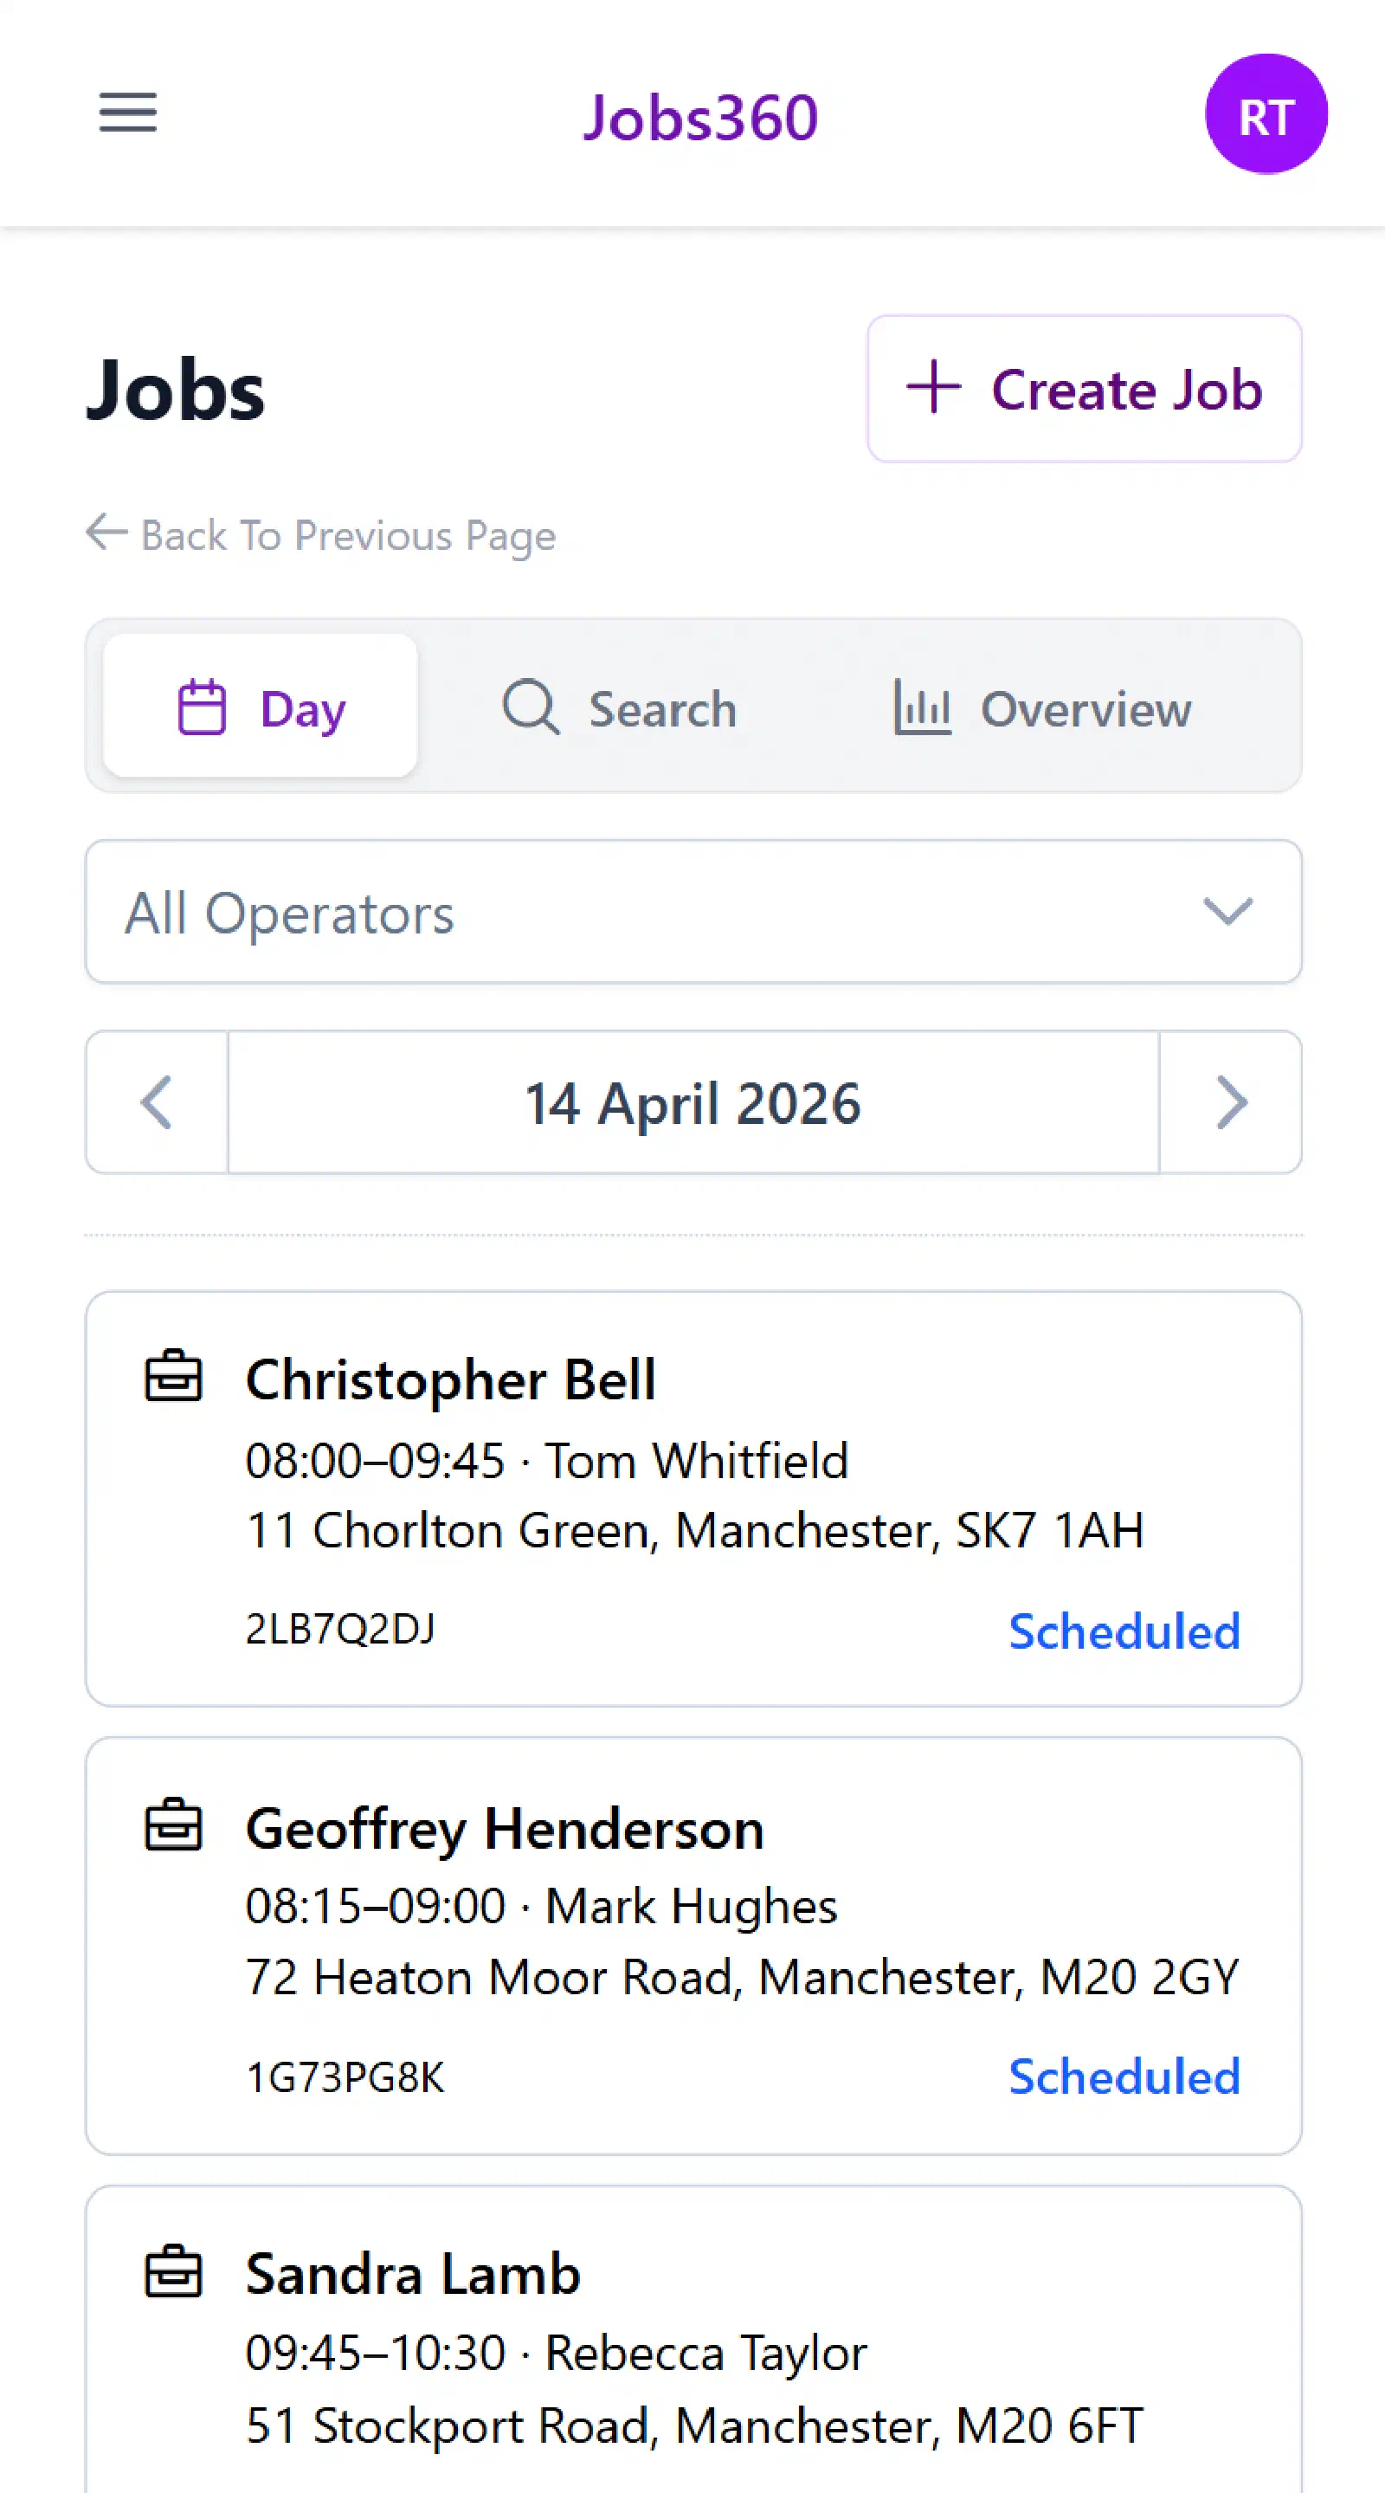Viewport: 1385px width, 2493px height.
Task: Open Christopher Bell job card title
Action: 451,1379
